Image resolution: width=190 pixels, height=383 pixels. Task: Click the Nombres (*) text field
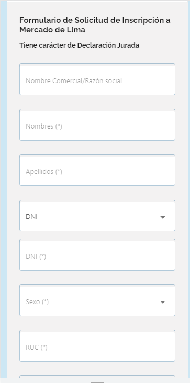97,124
